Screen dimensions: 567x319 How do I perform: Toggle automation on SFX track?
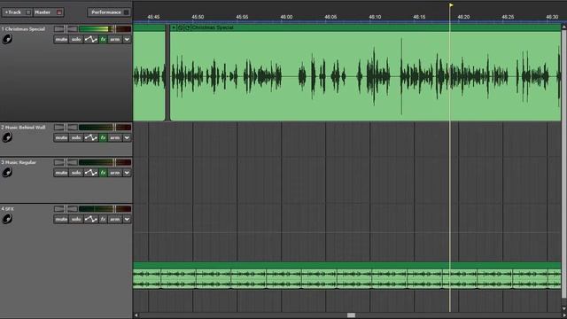click(x=90, y=219)
